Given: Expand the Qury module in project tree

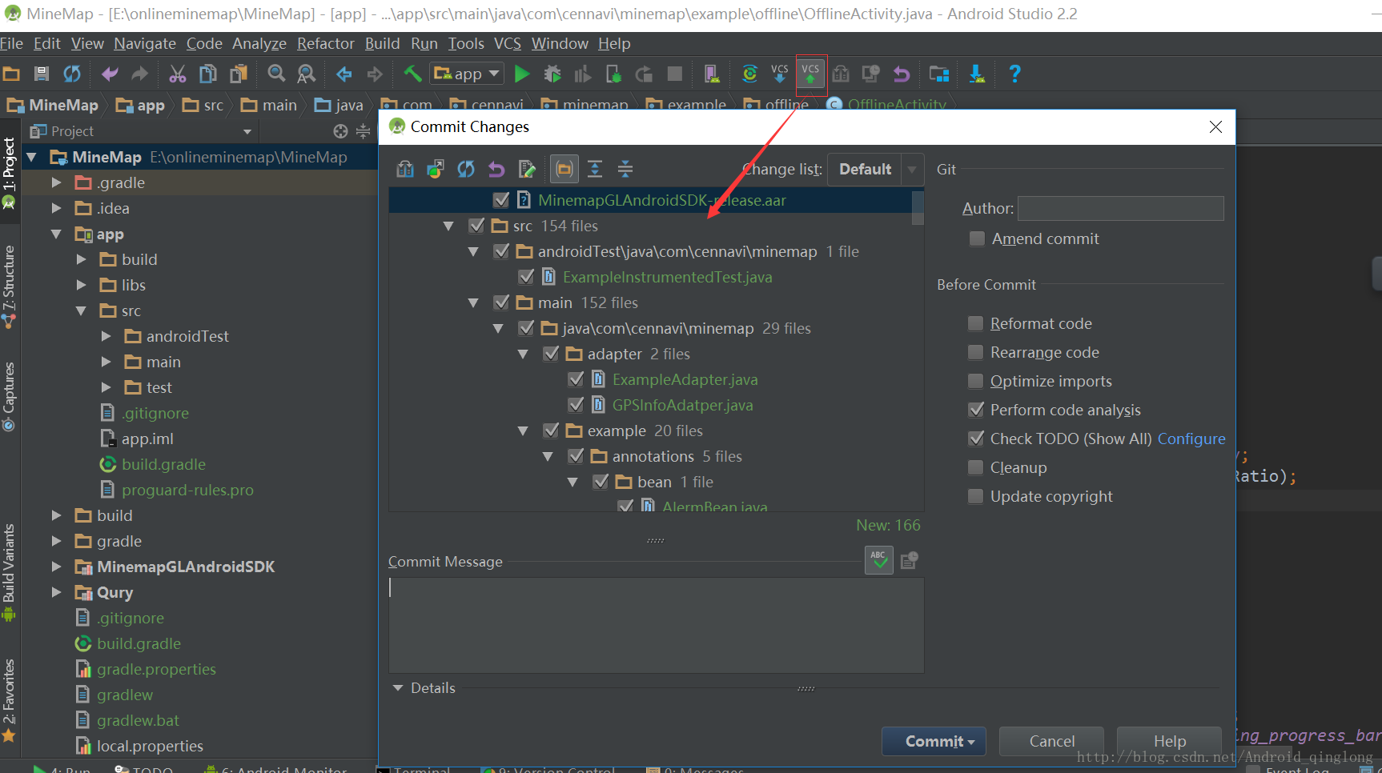Looking at the screenshot, I should [x=56, y=592].
